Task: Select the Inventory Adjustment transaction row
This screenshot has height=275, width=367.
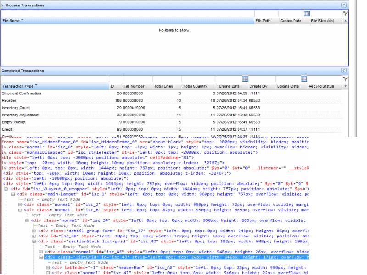Action: (x=20, y=115)
